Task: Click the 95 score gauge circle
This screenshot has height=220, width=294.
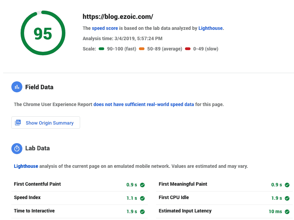Action: pyautogui.click(x=43, y=33)
